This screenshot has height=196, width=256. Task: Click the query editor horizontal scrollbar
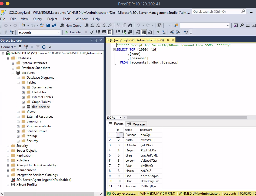[x=187, y=118]
